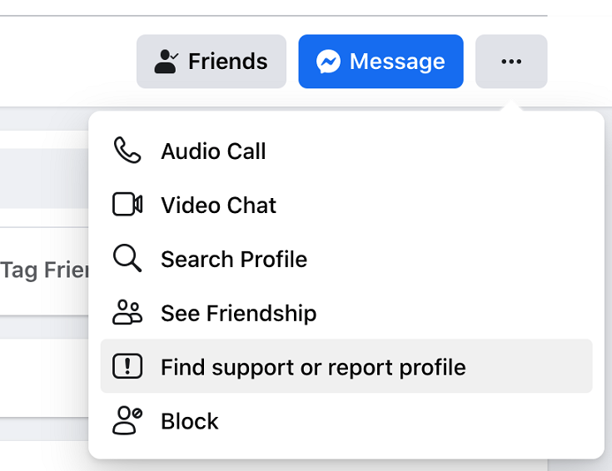This screenshot has width=612, height=471.
Task: Choose Block from the menu
Action: coord(346,420)
